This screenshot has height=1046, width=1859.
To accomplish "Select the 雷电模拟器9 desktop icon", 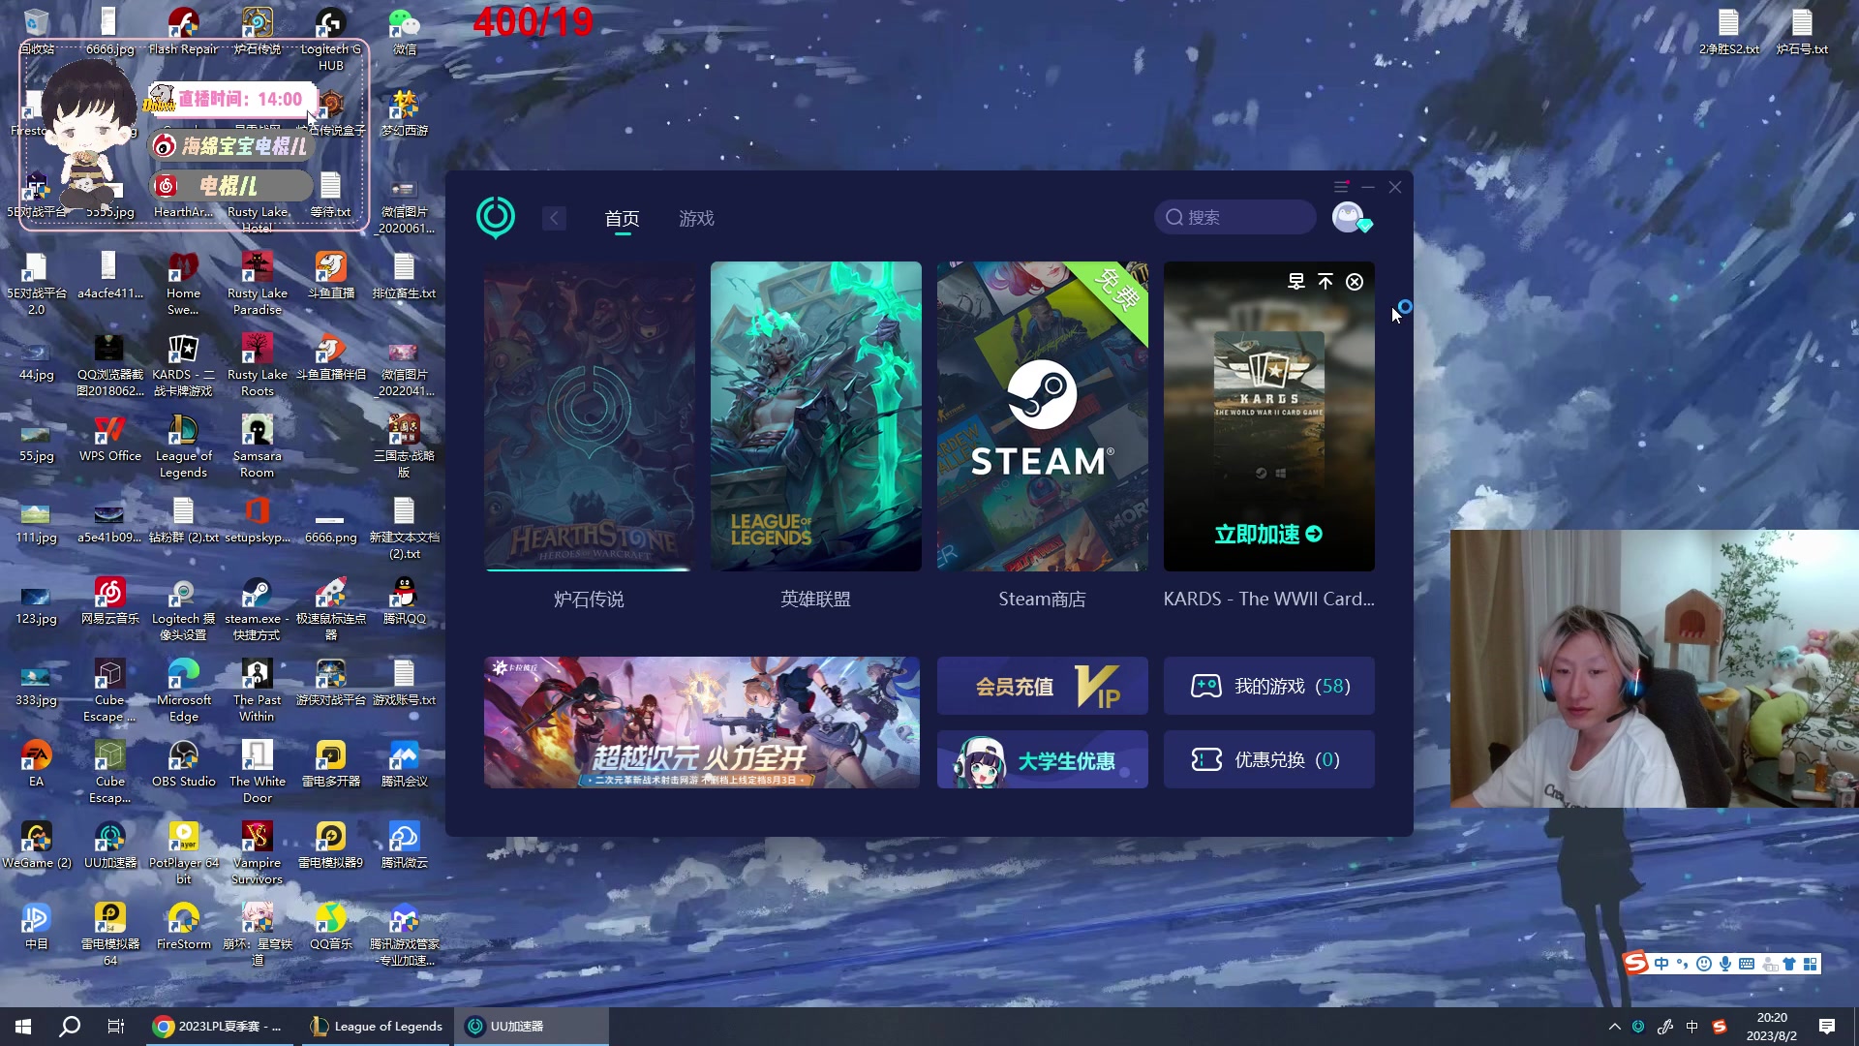I will (331, 845).
